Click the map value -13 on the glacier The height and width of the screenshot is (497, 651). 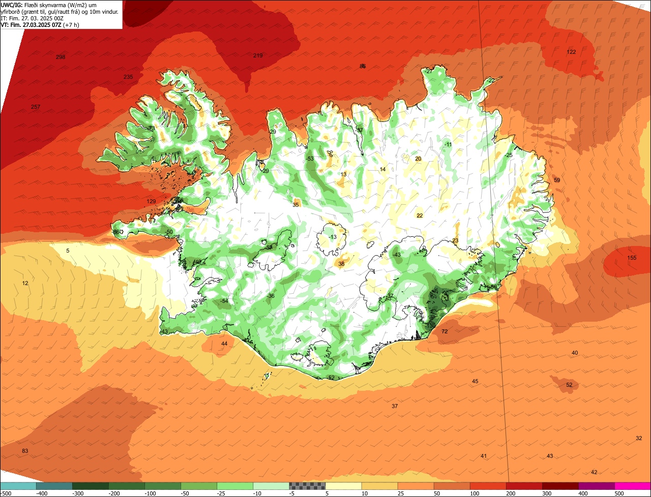pyautogui.click(x=333, y=237)
